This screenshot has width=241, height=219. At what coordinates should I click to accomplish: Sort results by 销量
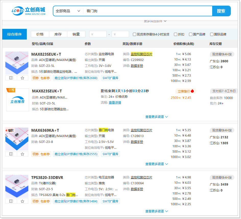point(76,34)
